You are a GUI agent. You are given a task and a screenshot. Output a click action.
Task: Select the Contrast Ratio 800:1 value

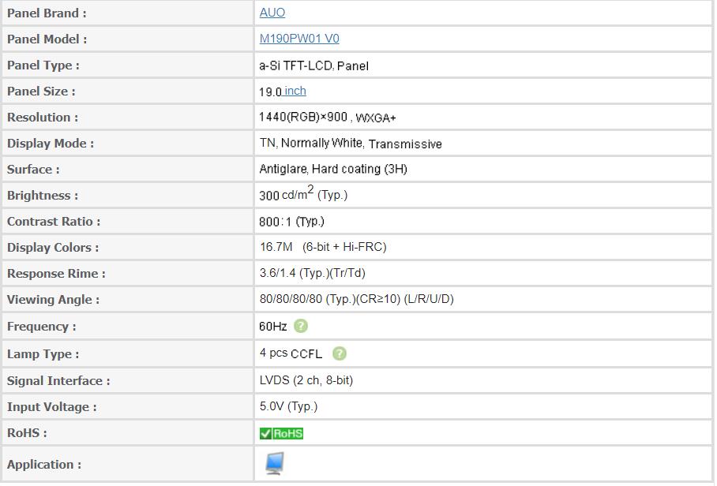(x=291, y=222)
